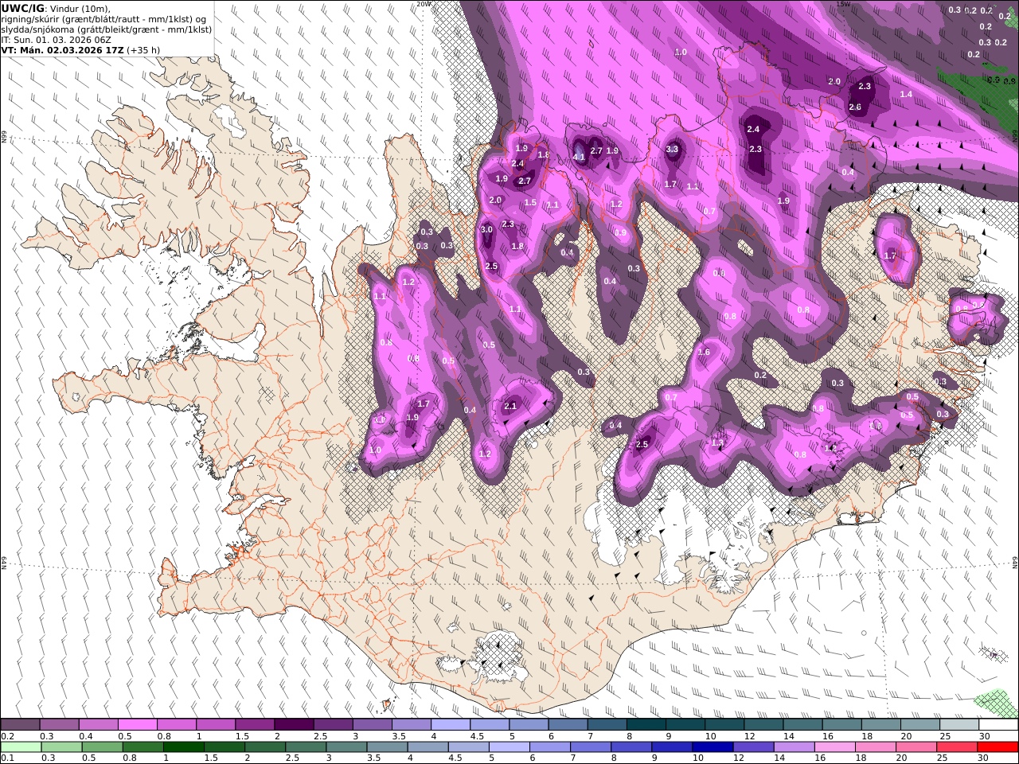Image resolution: width=1019 pixels, height=764 pixels.
Task: Select the lower-scale green swatch between 0.5 and 0.8
Action: [102, 746]
